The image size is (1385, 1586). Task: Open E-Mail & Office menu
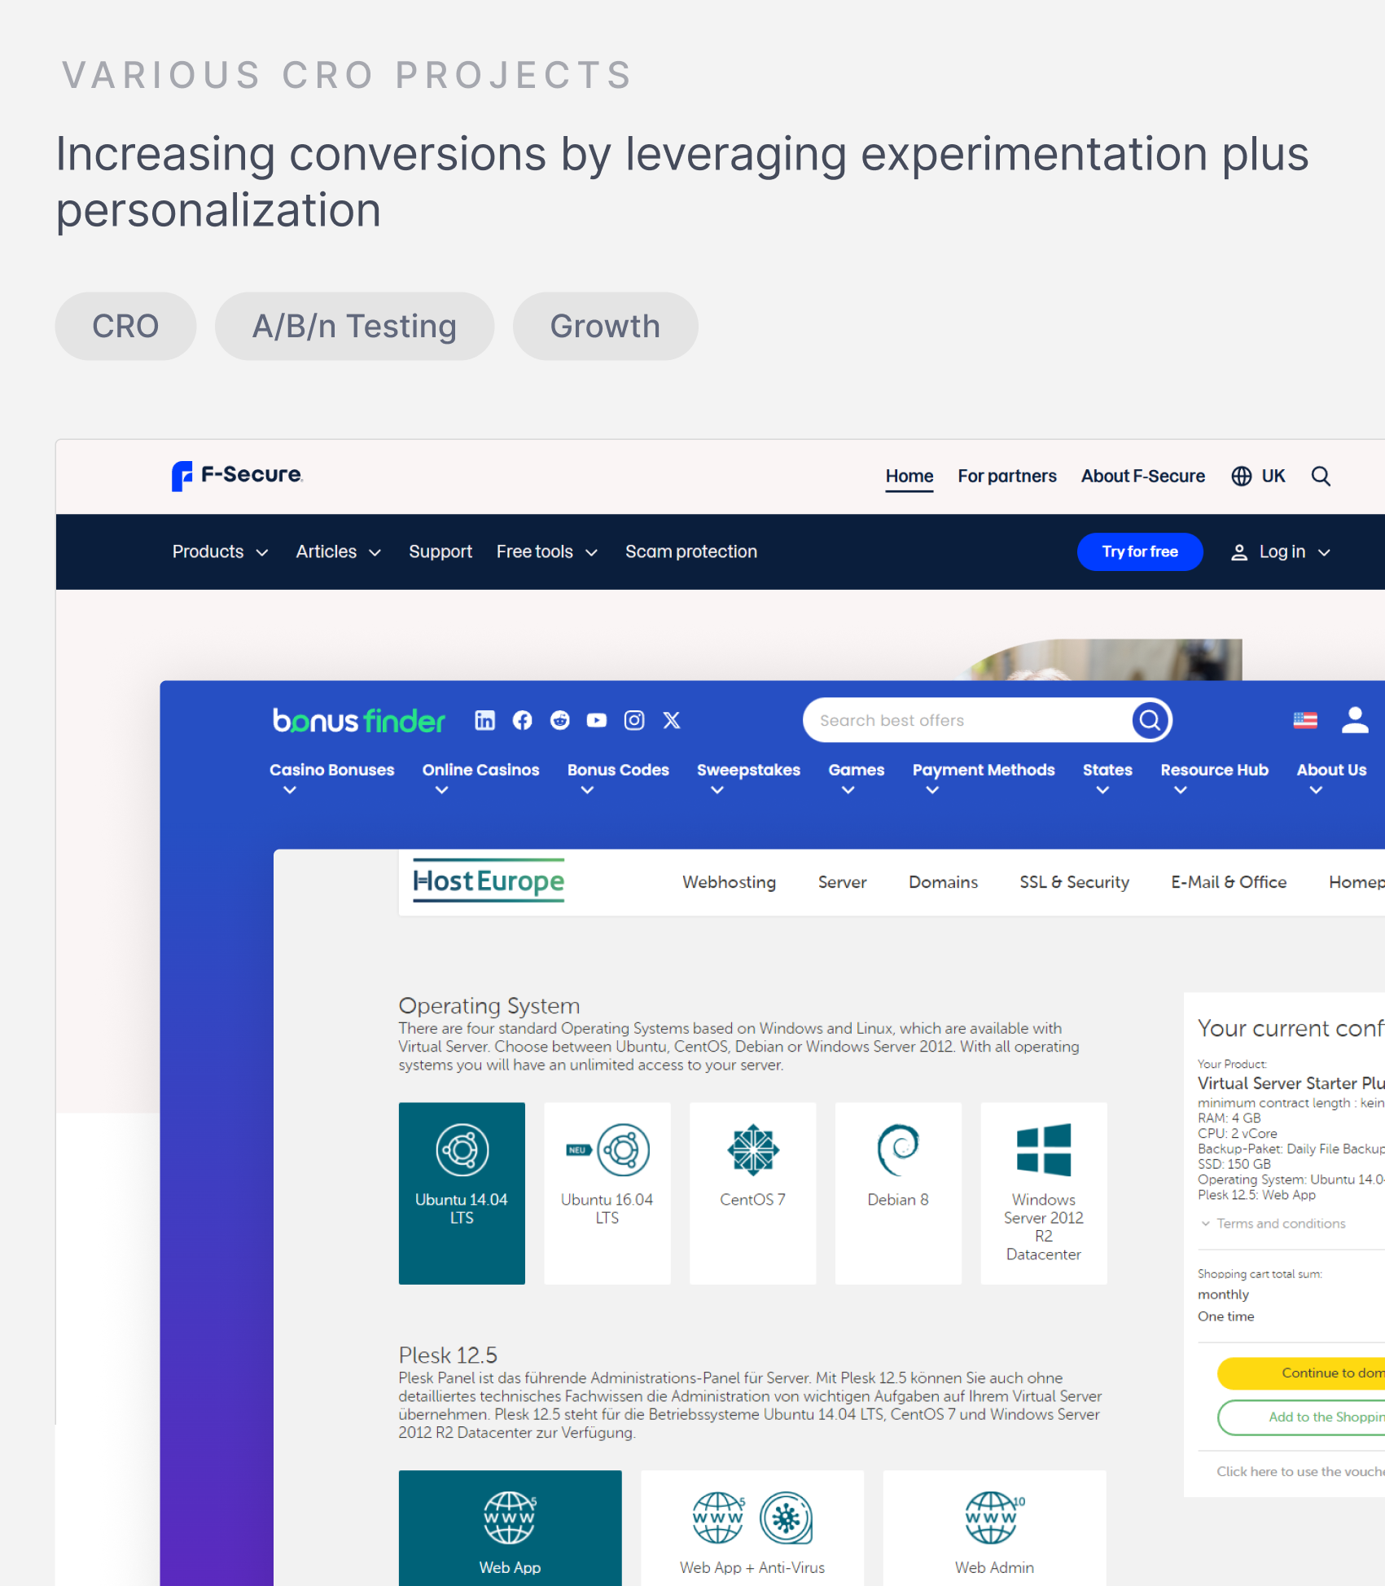pos(1229,882)
